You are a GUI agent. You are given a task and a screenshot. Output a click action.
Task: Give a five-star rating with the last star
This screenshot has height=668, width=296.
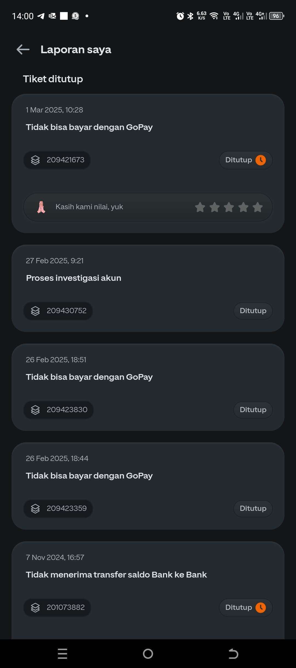point(258,207)
